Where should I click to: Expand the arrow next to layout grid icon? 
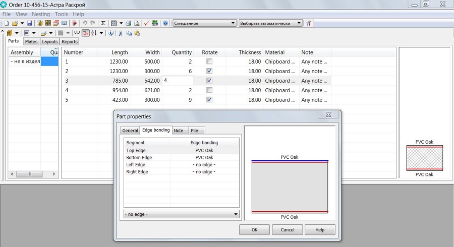tap(121, 23)
